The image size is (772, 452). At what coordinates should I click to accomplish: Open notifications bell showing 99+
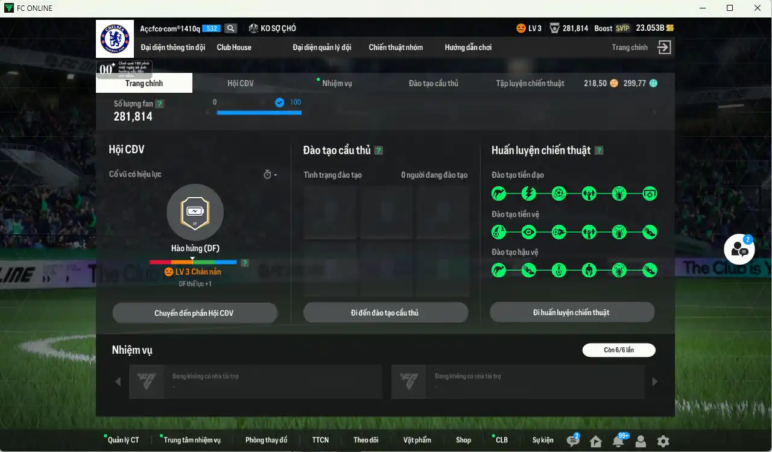tap(618, 441)
